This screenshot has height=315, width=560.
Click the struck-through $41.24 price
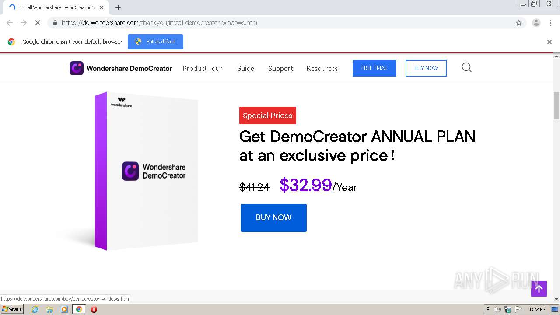click(x=255, y=187)
